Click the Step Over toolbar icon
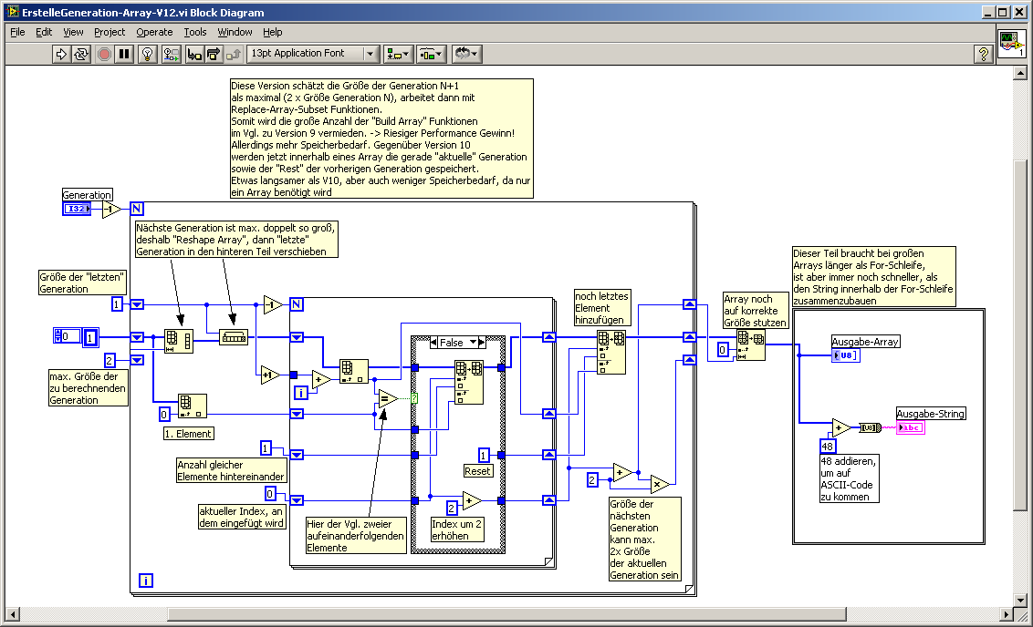 coord(214,55)
